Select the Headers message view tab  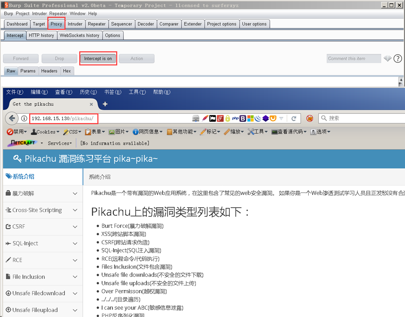pyautogui.click(x=49, y=71)
